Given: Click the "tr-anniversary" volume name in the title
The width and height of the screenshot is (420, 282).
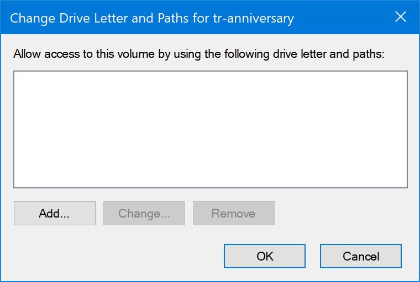Looking at the screenshot, I should 253,18.
